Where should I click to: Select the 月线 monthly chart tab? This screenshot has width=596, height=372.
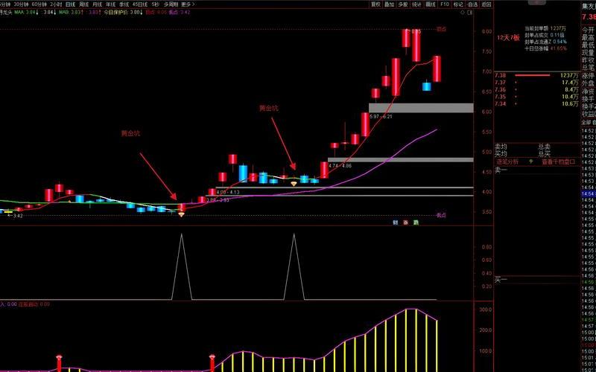pyautogui.click(x=98, y=4)
